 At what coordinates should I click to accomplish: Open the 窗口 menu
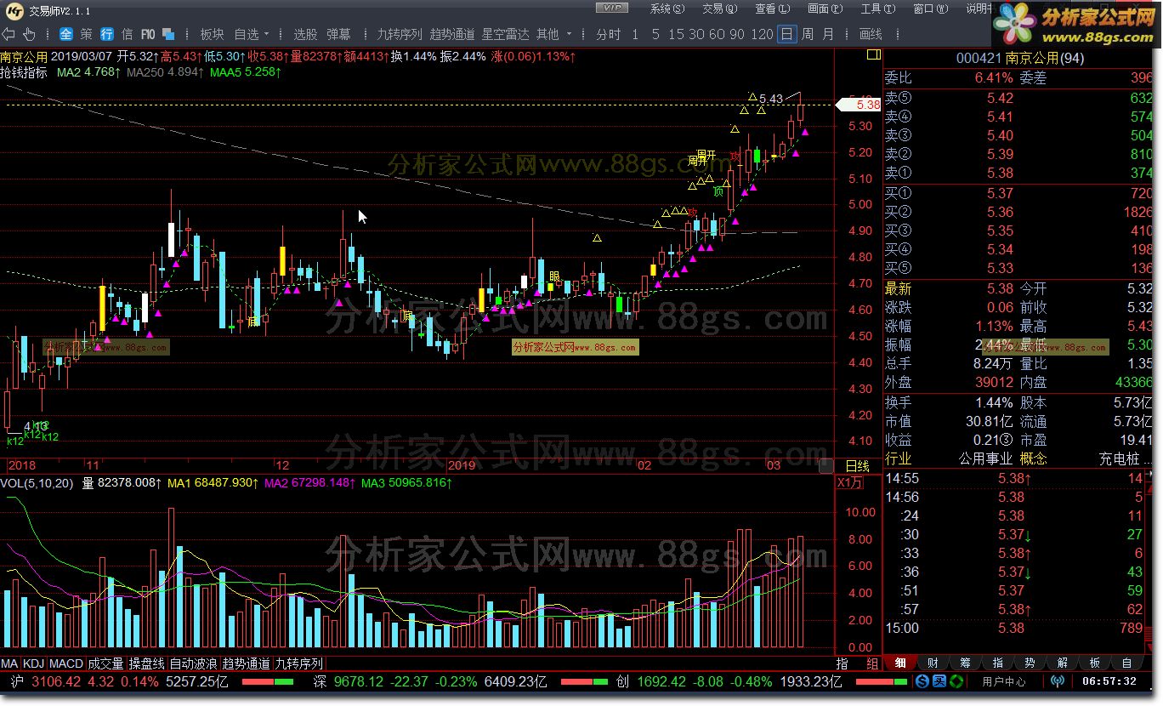(x=930, y=9)
